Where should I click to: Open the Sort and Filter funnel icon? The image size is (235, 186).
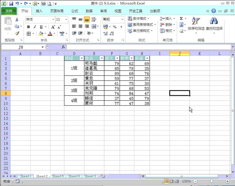coord(196,21)
